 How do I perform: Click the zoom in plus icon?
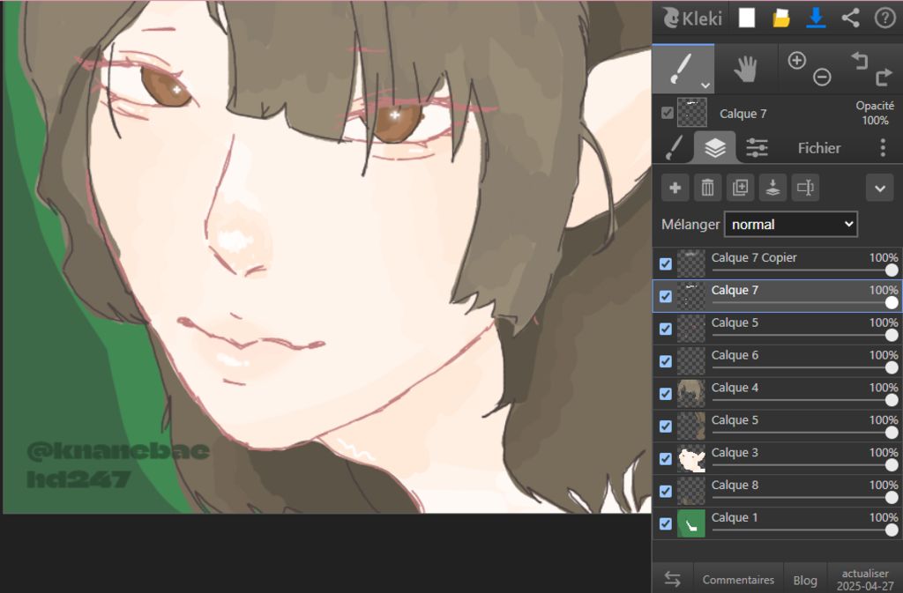(796, 60)
